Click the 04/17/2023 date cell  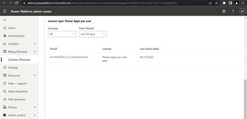(x=146, y=57)
